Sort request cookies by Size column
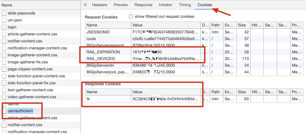The image size is (306, 134). [x=243, y=25]
